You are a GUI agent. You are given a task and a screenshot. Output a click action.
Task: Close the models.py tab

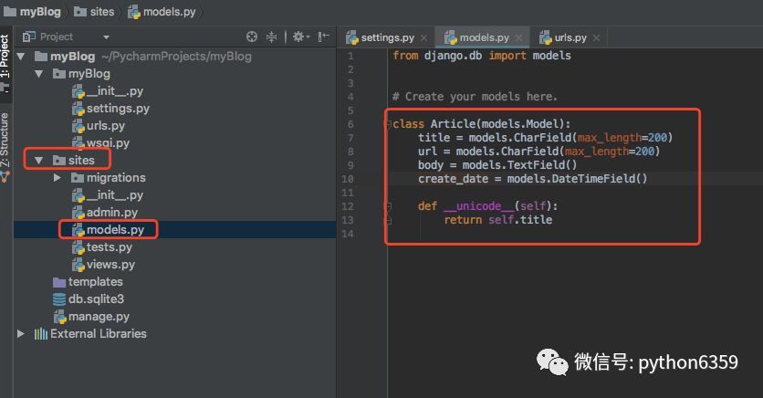click(518, 38)
